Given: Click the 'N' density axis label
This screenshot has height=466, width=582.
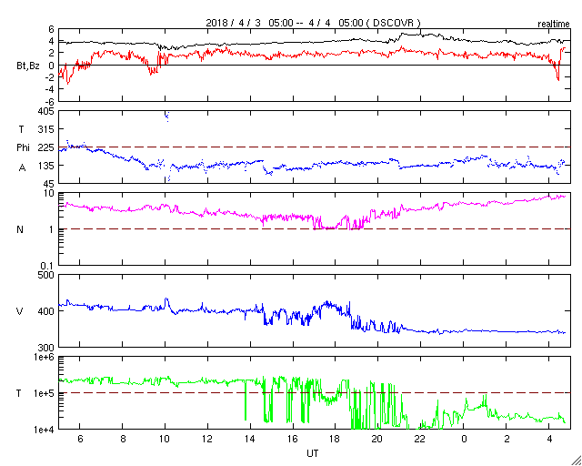Looking at the screenshot, I should click(20, 229).
